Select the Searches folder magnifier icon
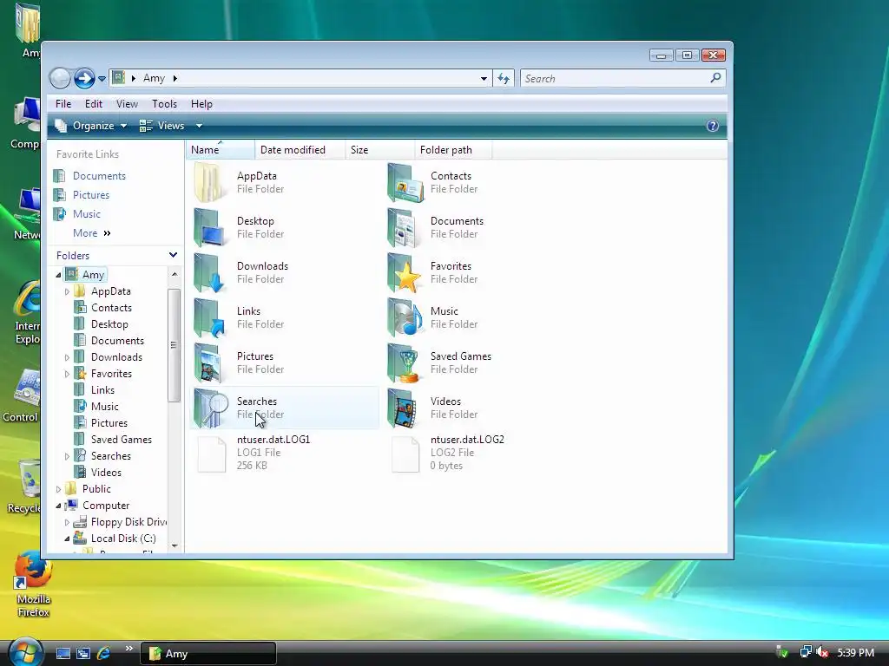Image resolution: width=889 pixels, height=666 pixels. tap(211, 408)
